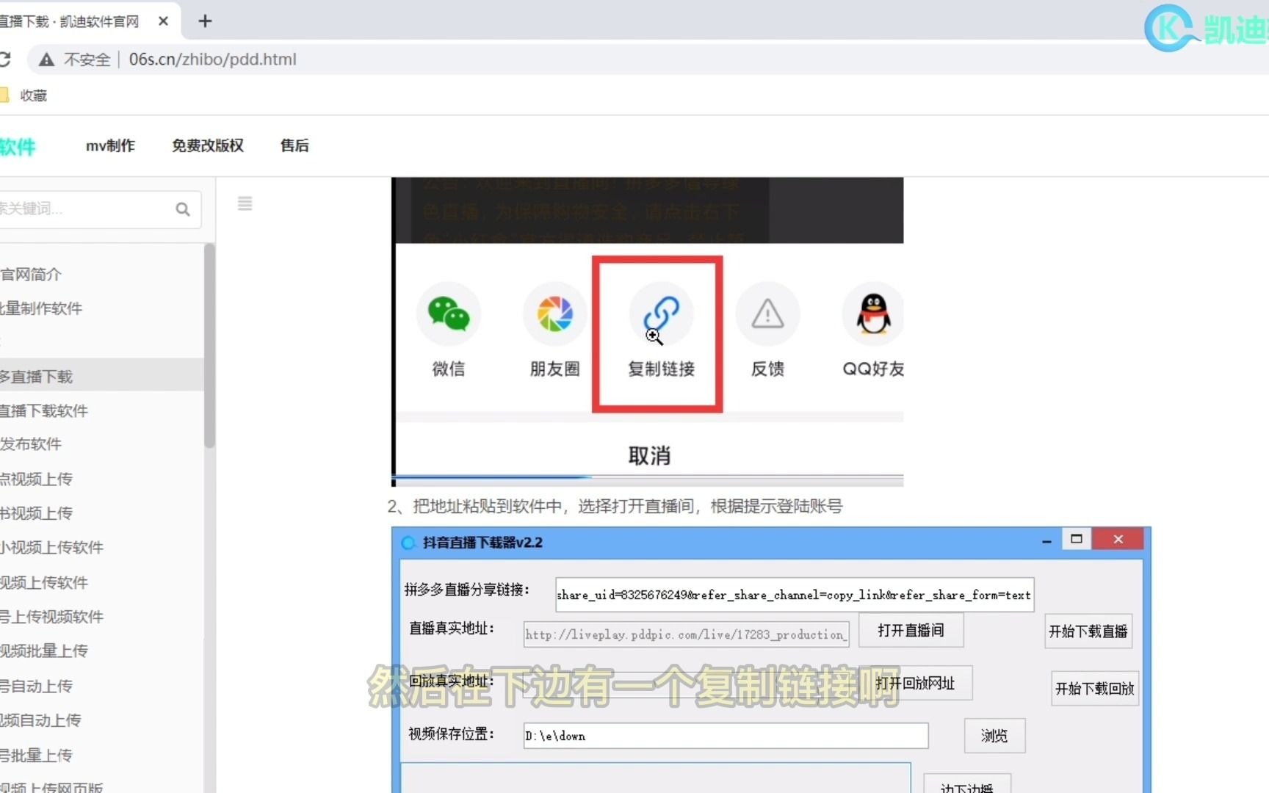This screenshot has width=1269, height=793.
Task: Close the 抖音直播下载器v2.2 window
Action: coord(1118,539)
